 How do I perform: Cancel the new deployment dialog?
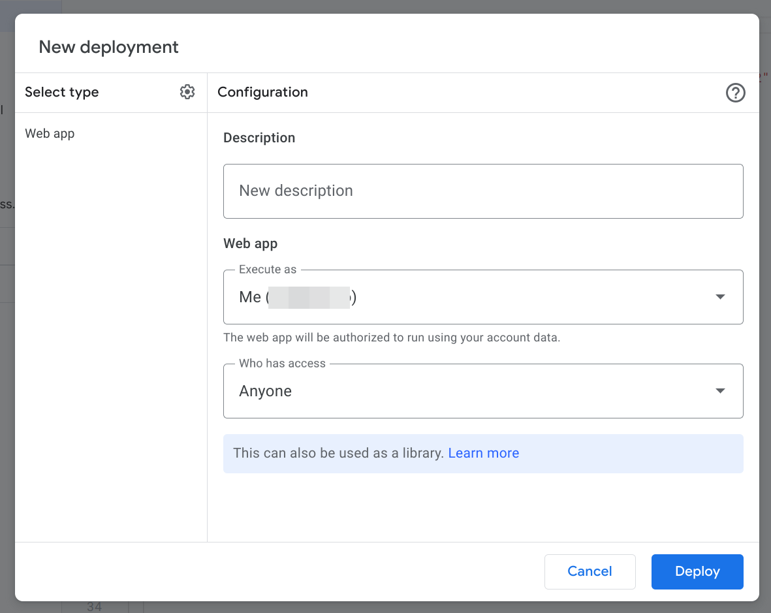[590, 571]
